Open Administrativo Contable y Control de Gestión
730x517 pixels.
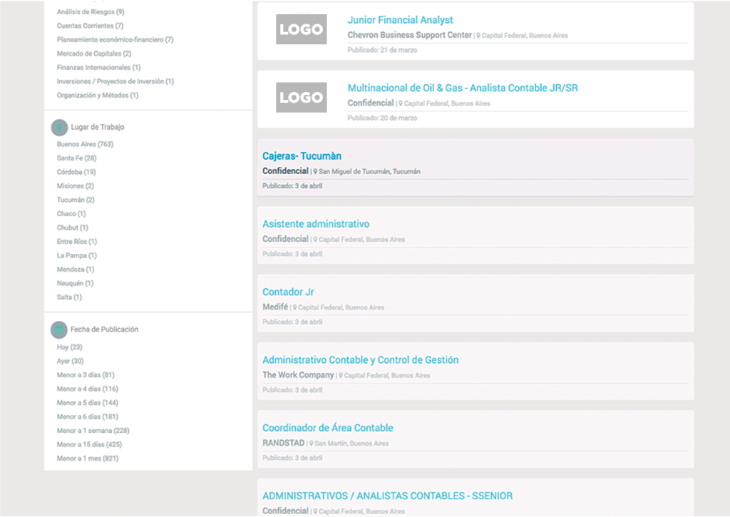point(360,360)
